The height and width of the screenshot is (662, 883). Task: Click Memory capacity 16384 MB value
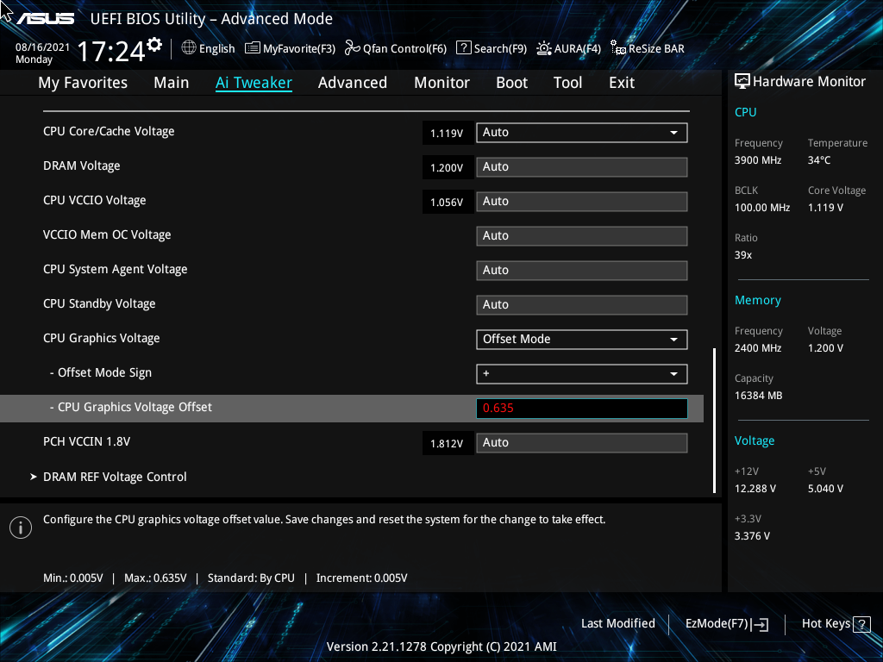759,396
